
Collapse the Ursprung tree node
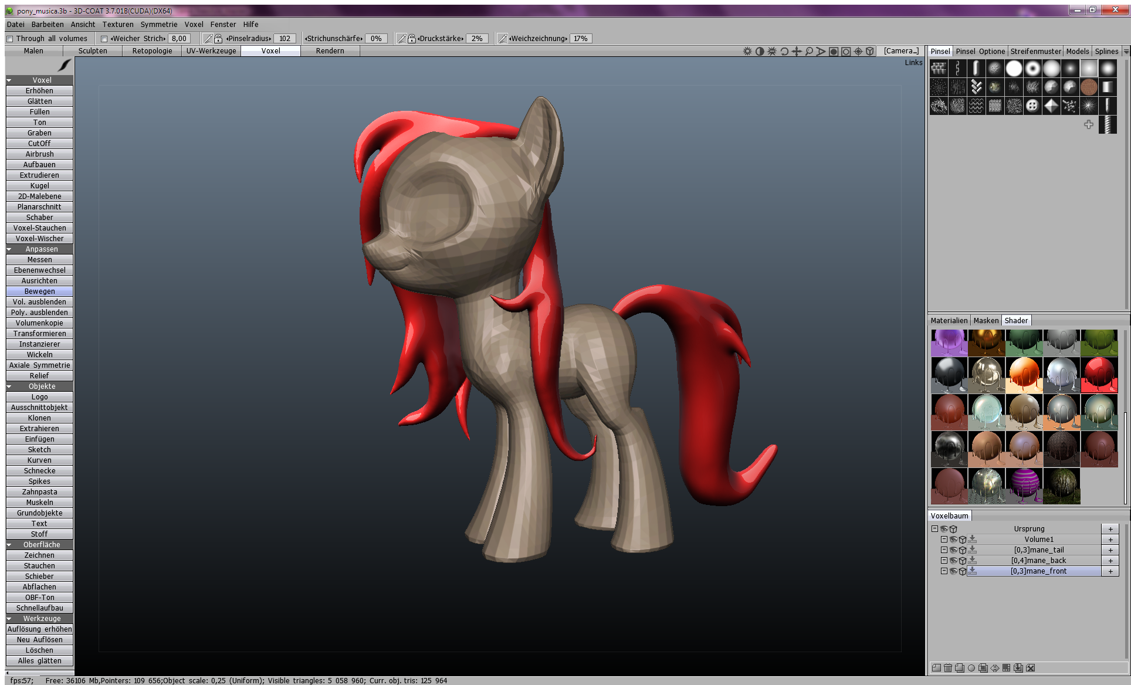934,529
